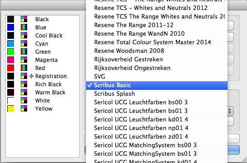Click the CMYK icon beside Warm Black

point(24,92)
